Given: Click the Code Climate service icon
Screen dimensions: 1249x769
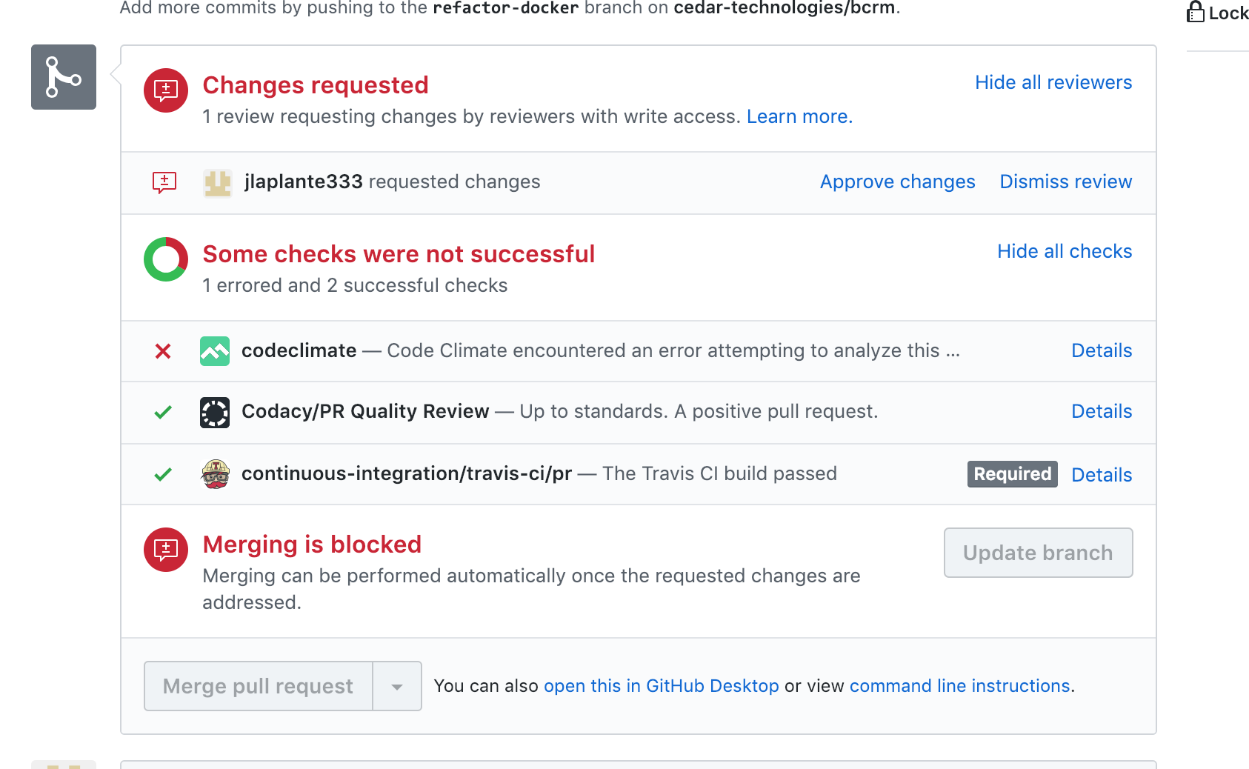Looking at the screenshot, I should tap(214, 351).
